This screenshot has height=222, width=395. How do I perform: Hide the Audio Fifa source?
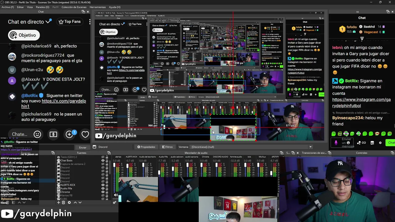click(x=103, y=188)
